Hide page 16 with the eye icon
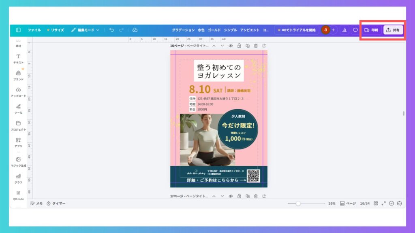 click(230, 46)
